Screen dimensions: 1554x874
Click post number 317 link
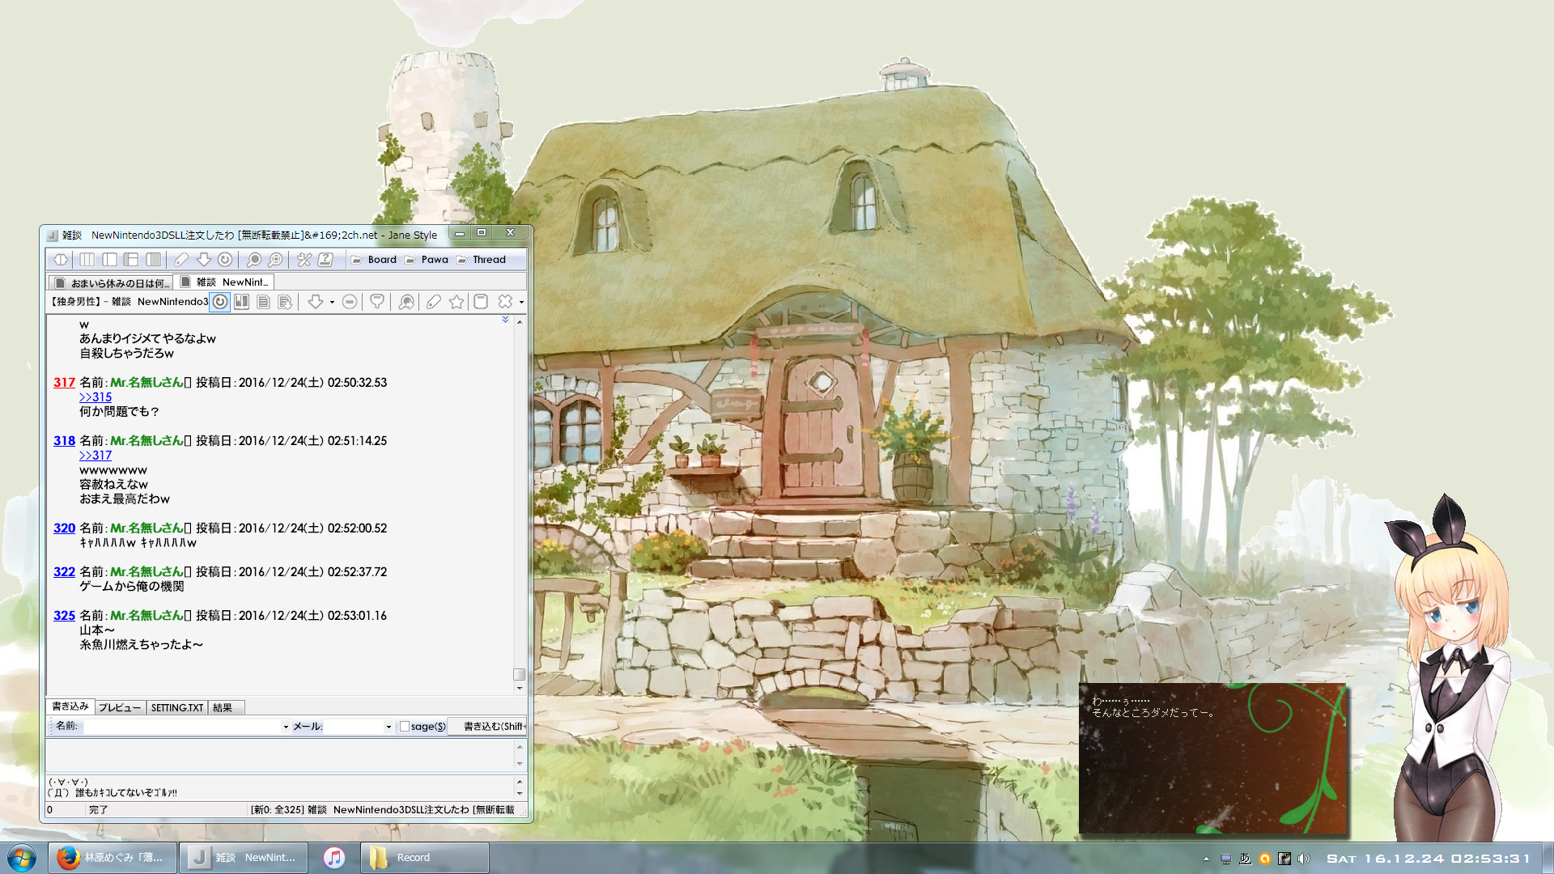(64, 383)
